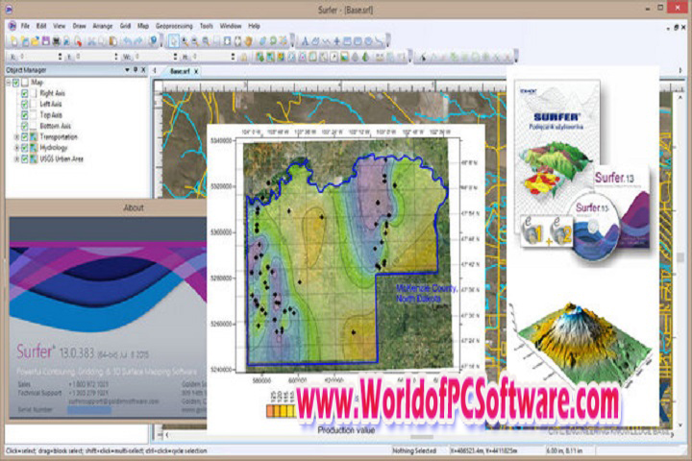Open the File menu
This screenshot has height=461, width=692.
pyautogui.click(x=25, y=26)
